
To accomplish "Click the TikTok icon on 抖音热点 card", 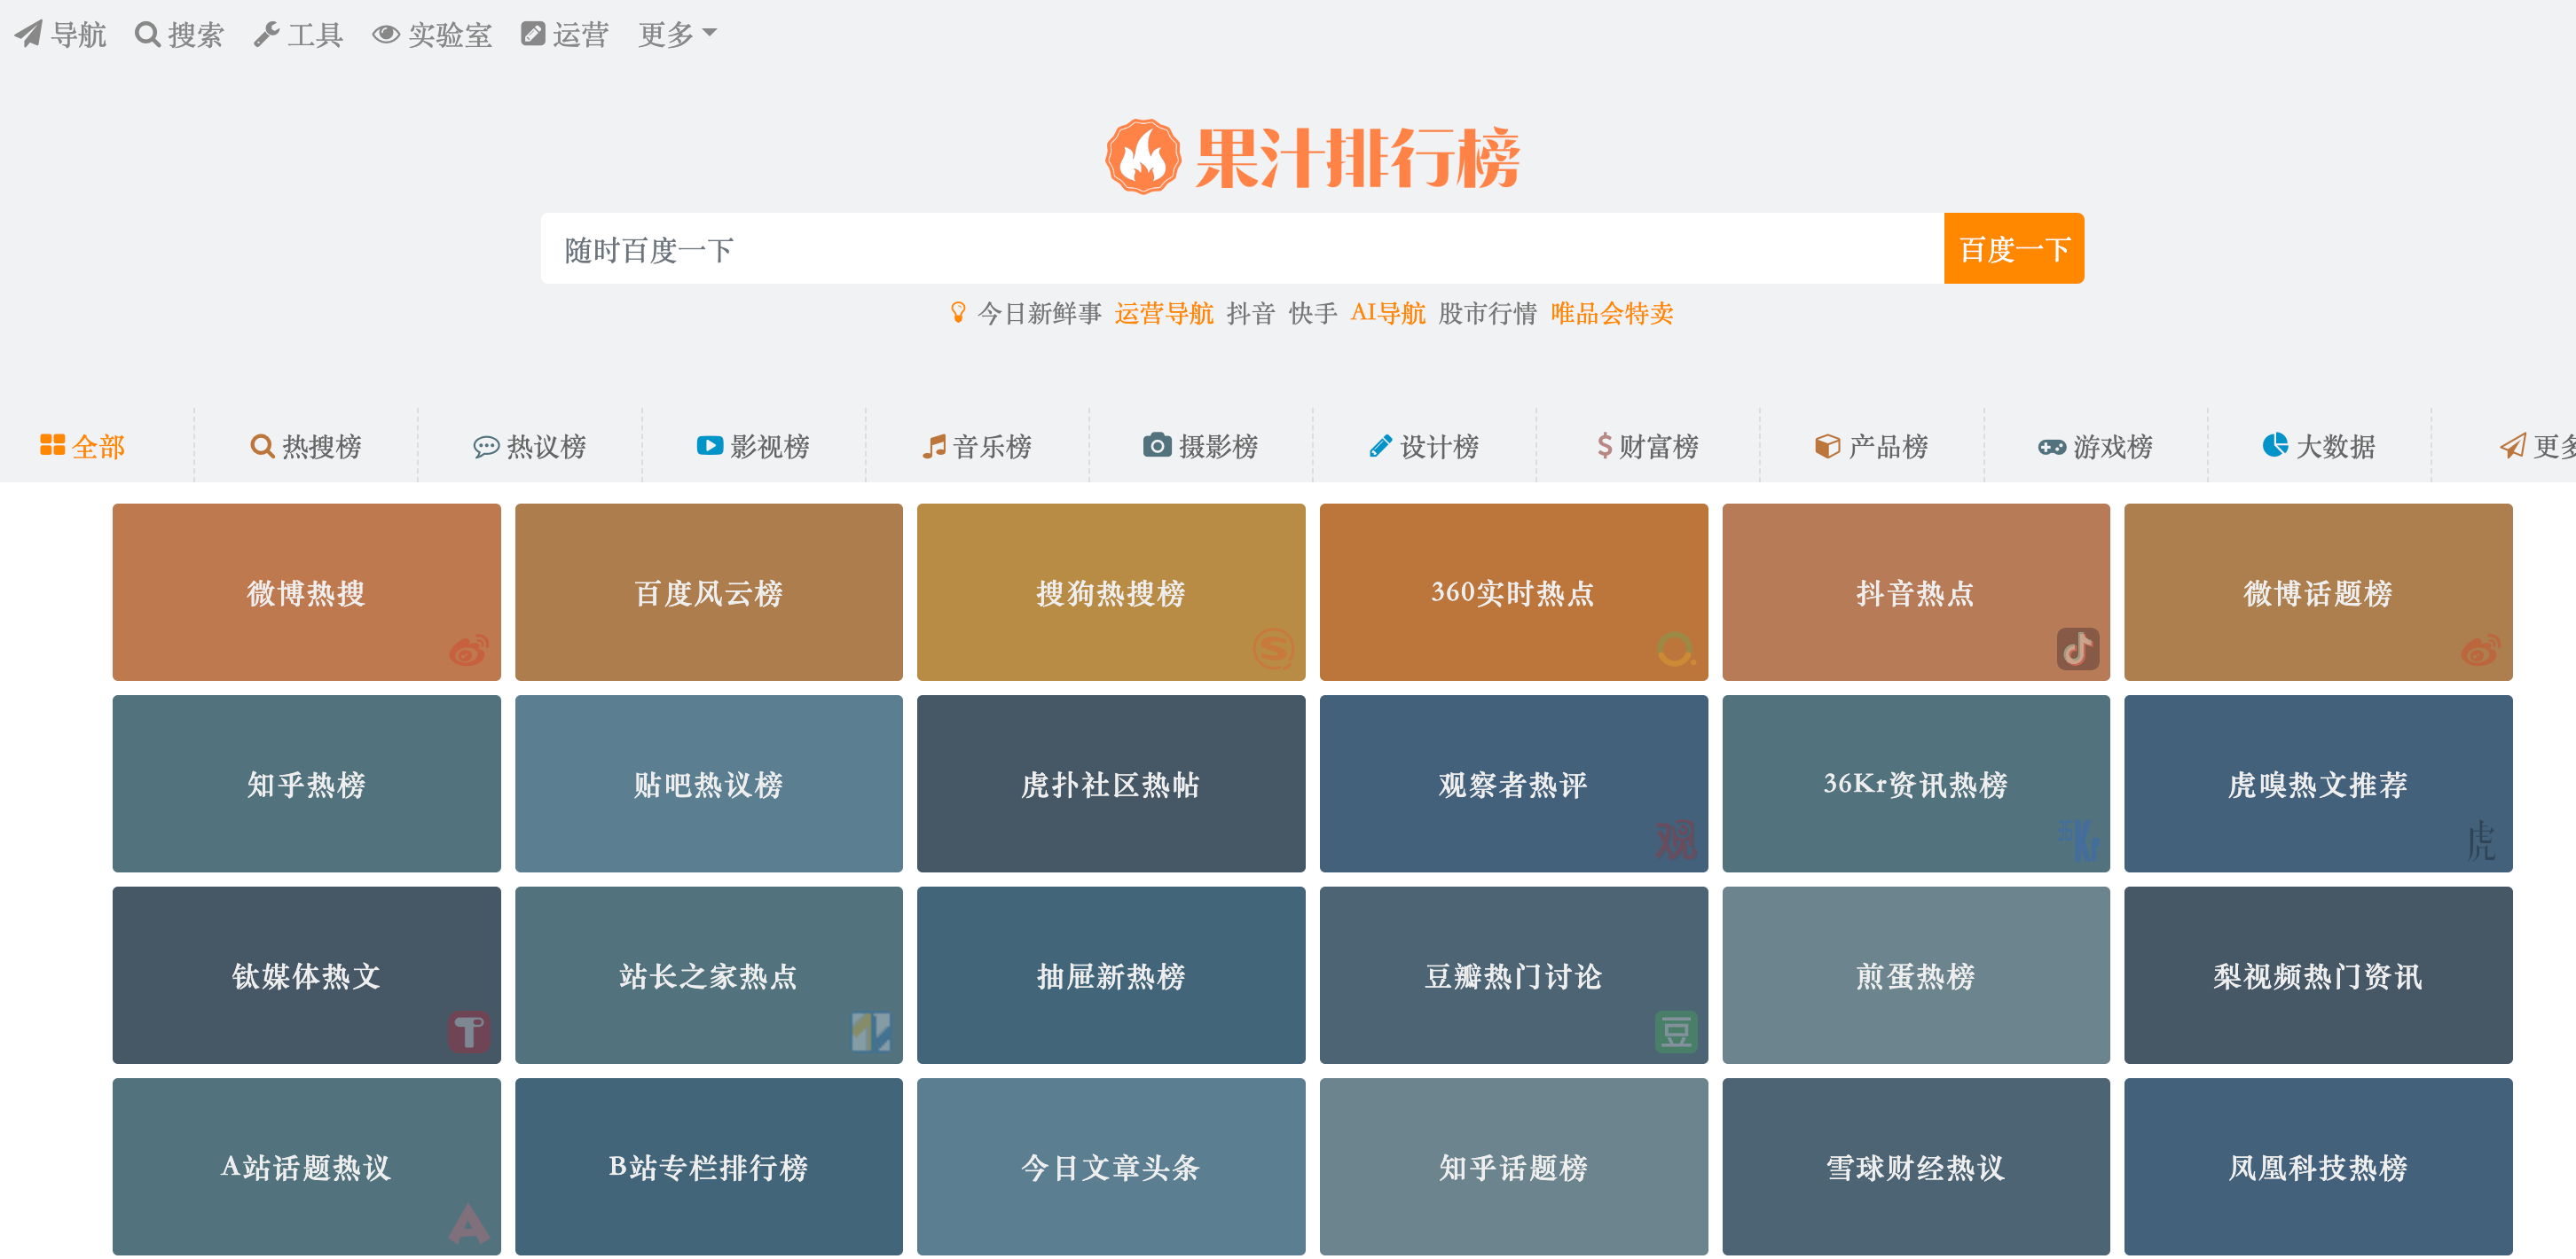I will point(2077,650).
